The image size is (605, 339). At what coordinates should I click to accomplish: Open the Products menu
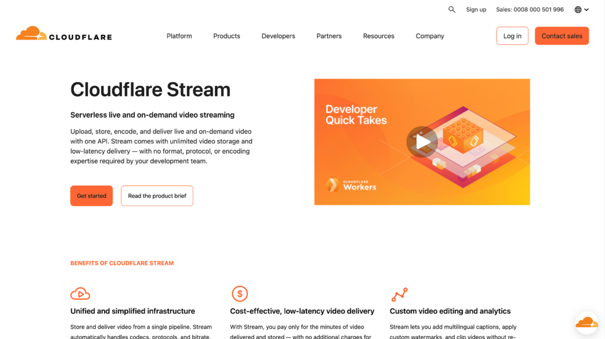coord(226,36)
